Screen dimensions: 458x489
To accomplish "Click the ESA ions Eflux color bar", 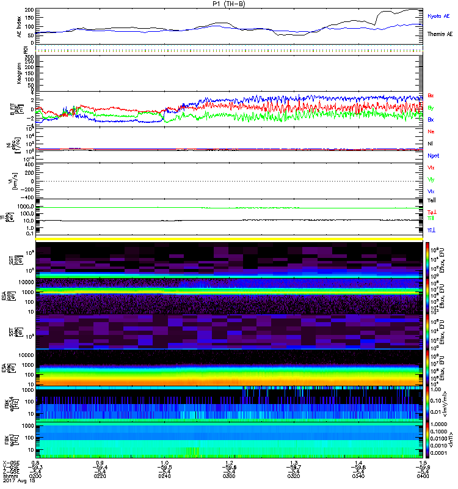I will 427,296.
